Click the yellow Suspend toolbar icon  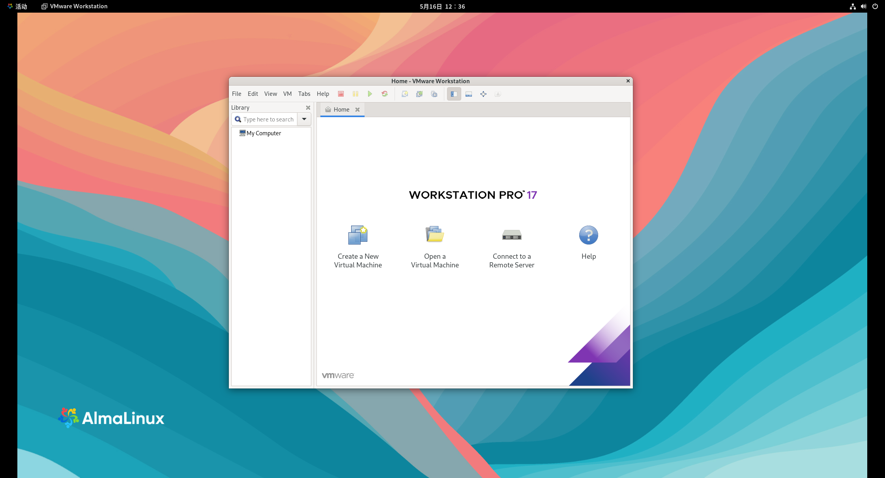click(355, 94)
